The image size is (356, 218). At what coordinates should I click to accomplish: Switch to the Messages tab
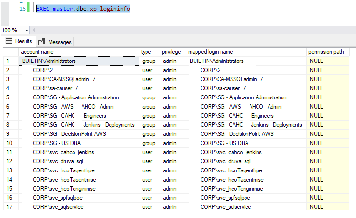55,42
